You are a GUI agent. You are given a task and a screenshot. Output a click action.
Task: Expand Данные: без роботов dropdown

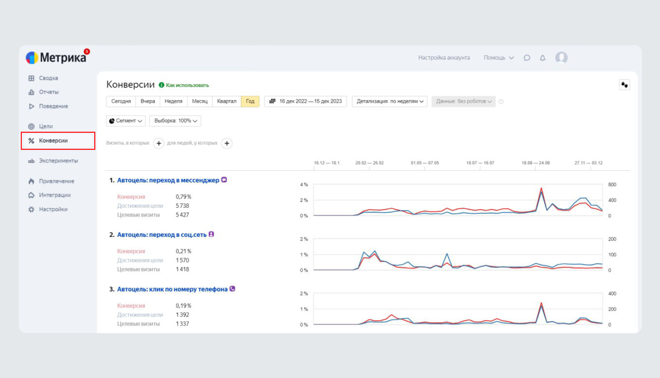[x=464, y=101]
